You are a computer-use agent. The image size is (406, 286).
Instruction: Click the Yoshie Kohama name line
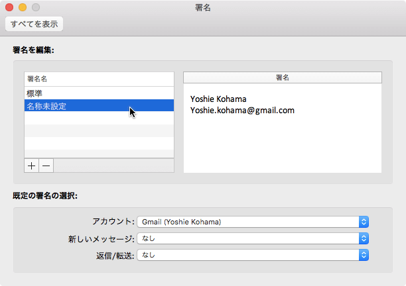(218, 99)
